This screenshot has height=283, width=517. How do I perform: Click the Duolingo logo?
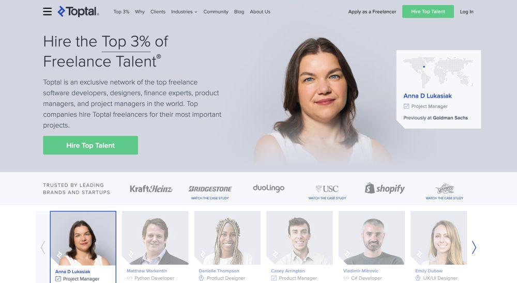click(x=268, y=188)
